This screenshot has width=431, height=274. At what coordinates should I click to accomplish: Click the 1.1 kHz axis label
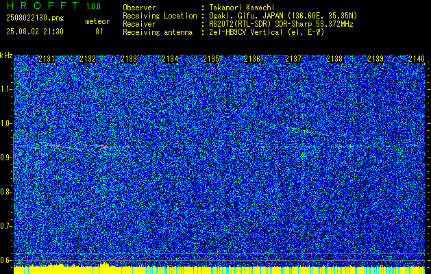(x=5, y=89)
